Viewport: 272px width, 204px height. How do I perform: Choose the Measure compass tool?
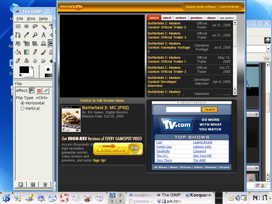(43, 35)
